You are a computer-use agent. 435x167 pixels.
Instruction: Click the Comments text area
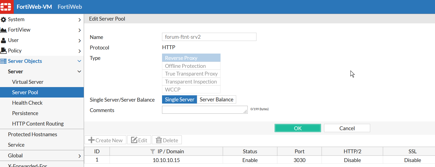coord(205,110)
